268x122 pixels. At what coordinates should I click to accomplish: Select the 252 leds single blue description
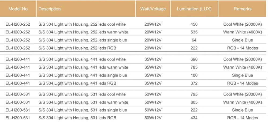click(x=83, y=40)
